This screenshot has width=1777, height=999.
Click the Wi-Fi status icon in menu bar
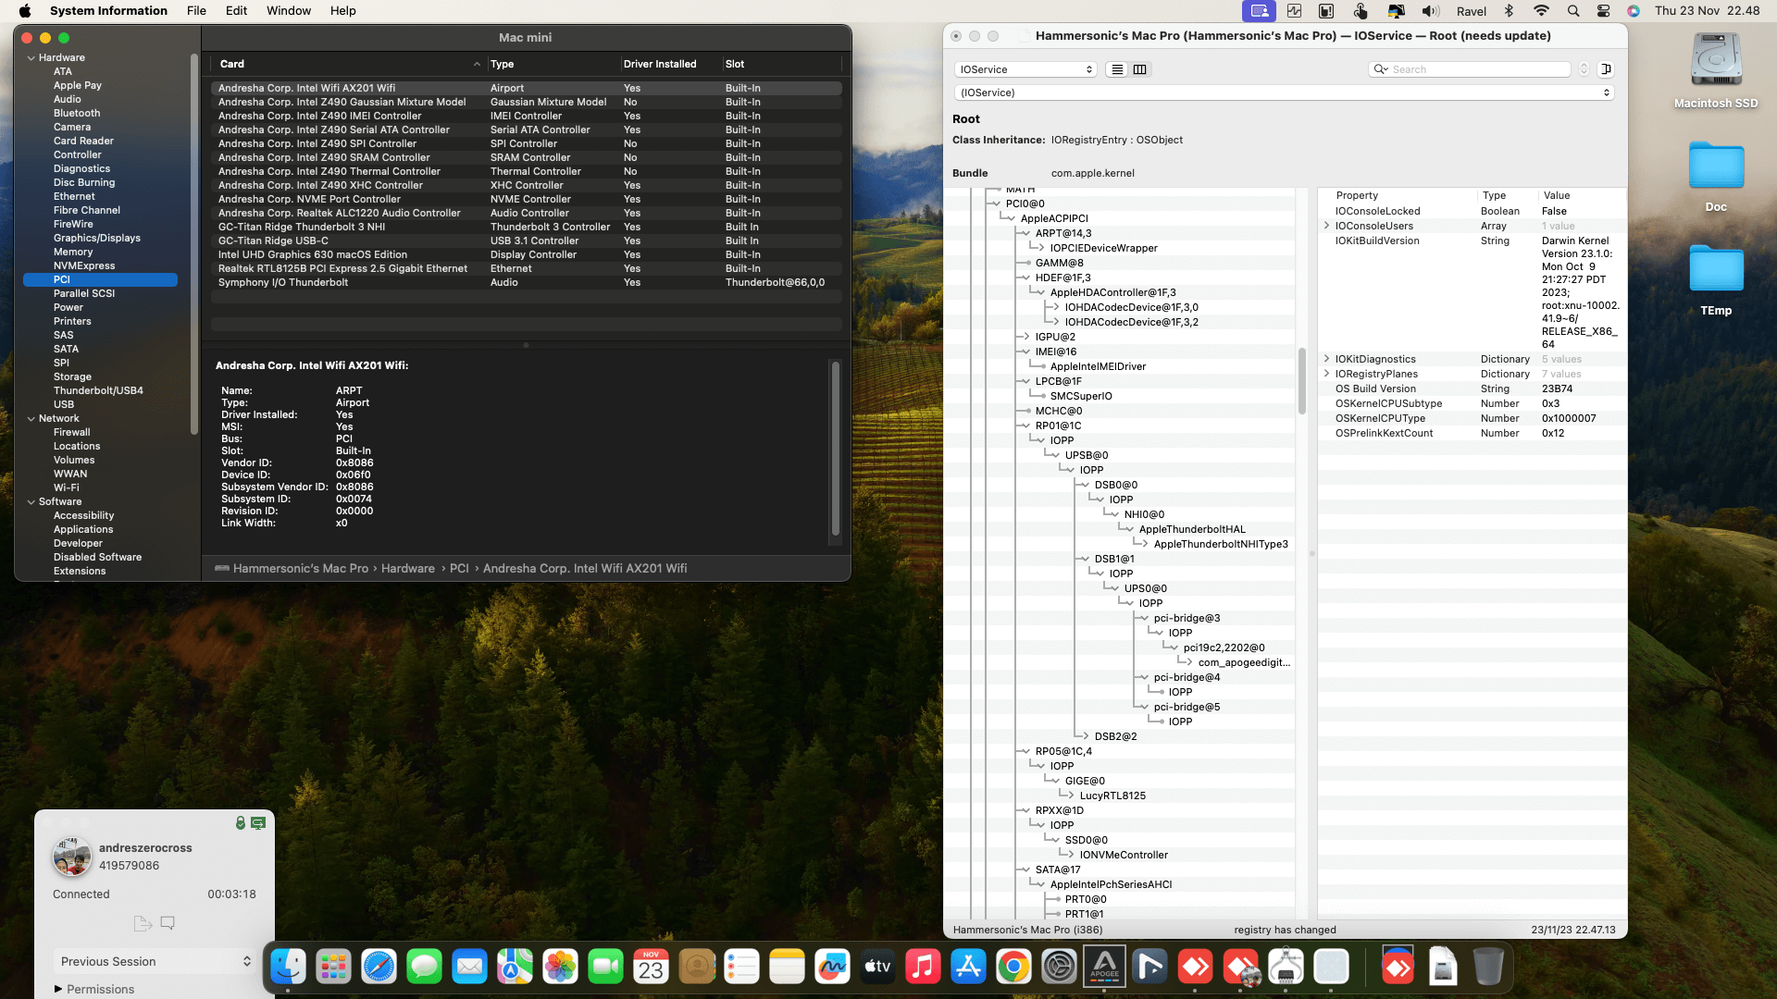coord(1541,11)
